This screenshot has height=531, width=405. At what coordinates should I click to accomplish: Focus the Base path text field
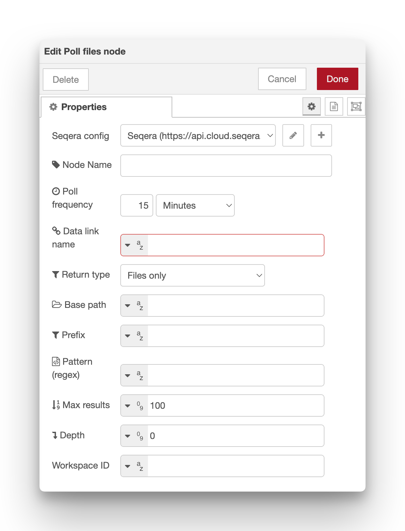point(236,306)
